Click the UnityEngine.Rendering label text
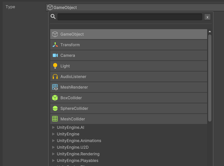This screenshot has width=224, height=166. [78, 154]
